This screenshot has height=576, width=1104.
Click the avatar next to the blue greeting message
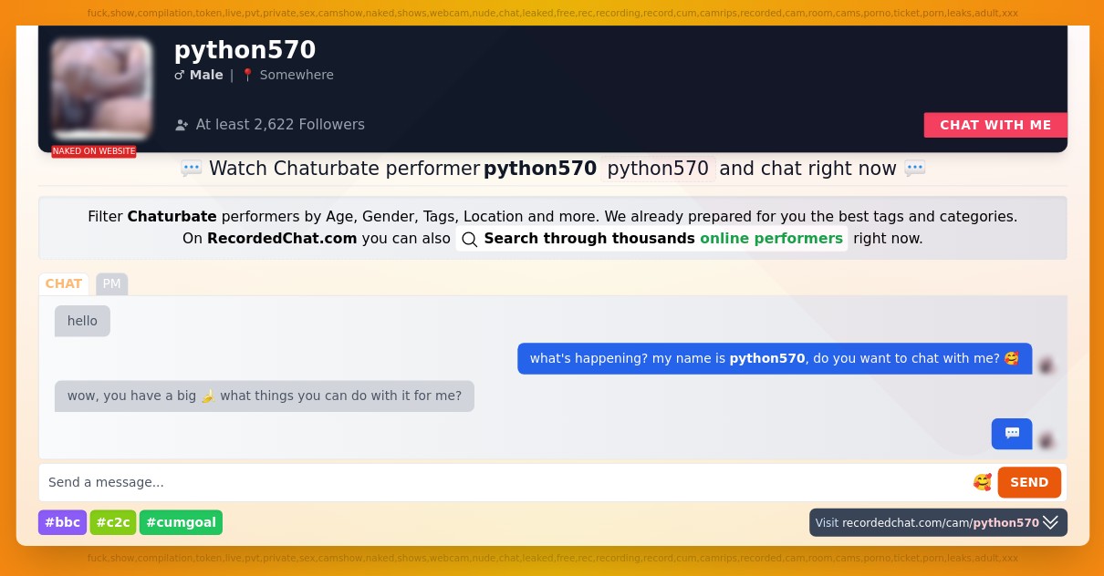click(x=1047, y=365)
